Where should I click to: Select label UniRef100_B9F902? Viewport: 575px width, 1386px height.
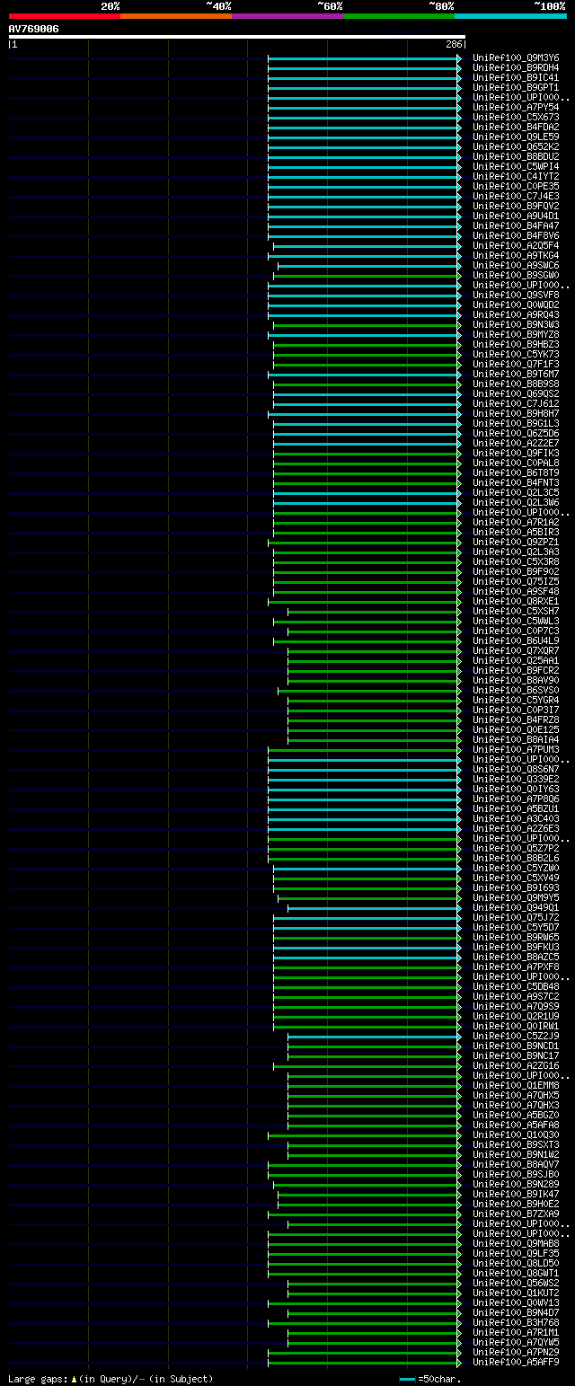coord(516,571)
